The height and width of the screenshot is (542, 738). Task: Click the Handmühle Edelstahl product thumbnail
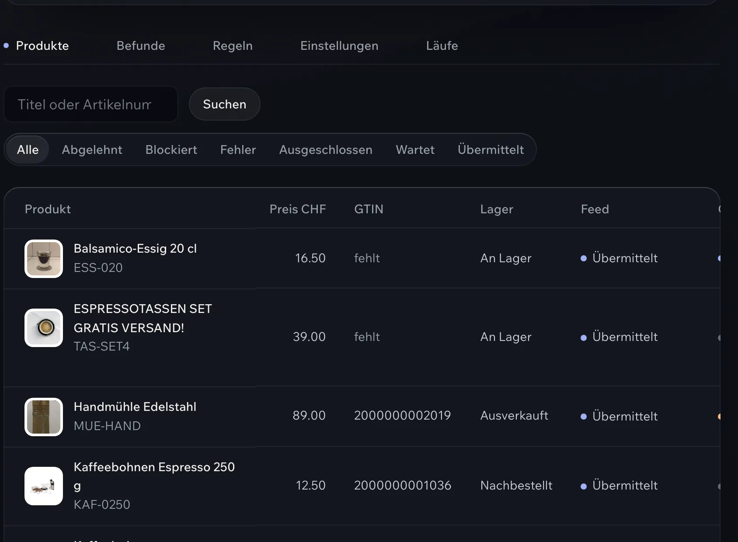[44, 417]
